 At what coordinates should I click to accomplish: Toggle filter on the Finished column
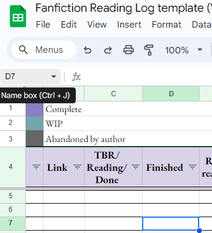coord(193,167)
